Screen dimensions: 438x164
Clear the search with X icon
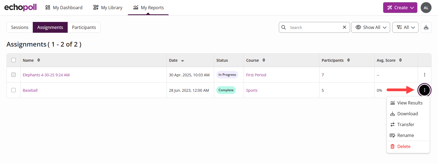coord(344,27)
